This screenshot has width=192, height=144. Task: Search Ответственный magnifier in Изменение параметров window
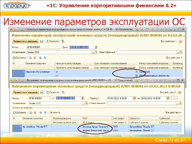(181, 52)
